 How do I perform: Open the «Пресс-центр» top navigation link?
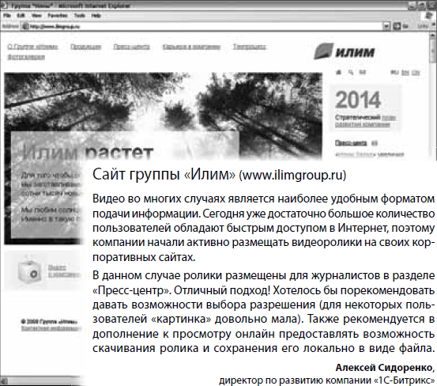pos(131,47)
